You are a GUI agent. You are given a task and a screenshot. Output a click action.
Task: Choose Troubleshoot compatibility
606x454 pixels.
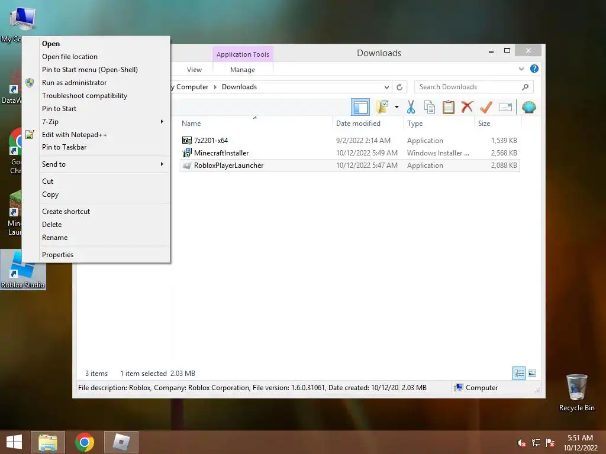[x=96, y=96]
